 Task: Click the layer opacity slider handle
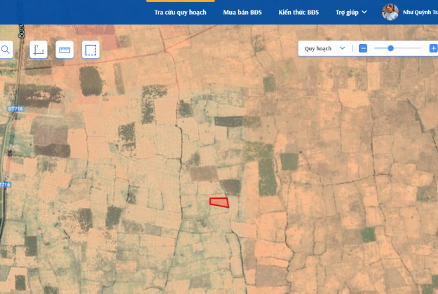coord(390,48)
